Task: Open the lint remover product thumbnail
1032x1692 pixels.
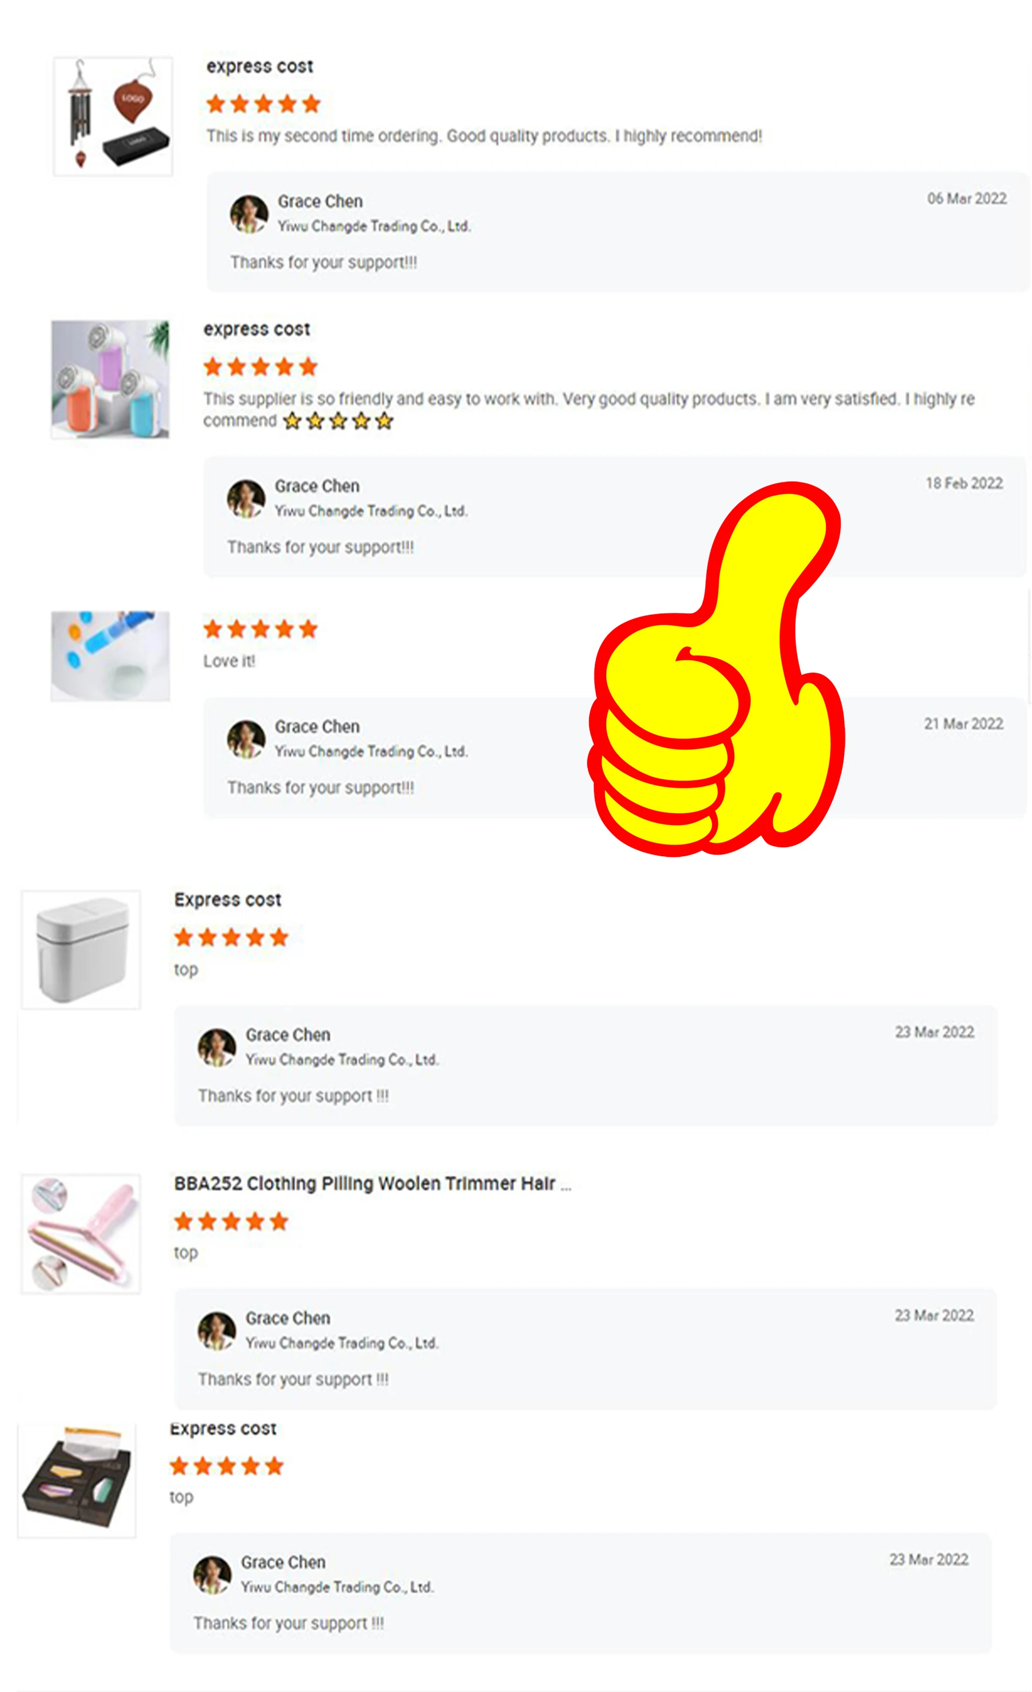Action: [110, 379]
